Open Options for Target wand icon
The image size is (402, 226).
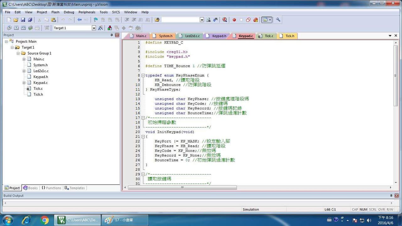point(100,28)
